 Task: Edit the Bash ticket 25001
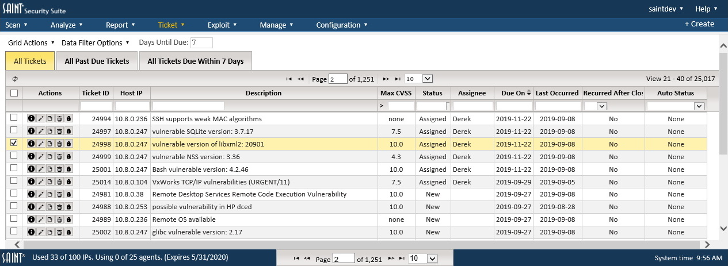tap(41, 169)
